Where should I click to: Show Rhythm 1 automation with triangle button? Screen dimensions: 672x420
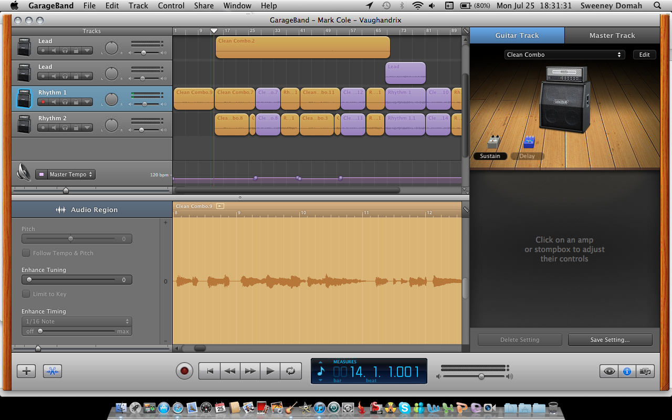[x=87, y=102]
